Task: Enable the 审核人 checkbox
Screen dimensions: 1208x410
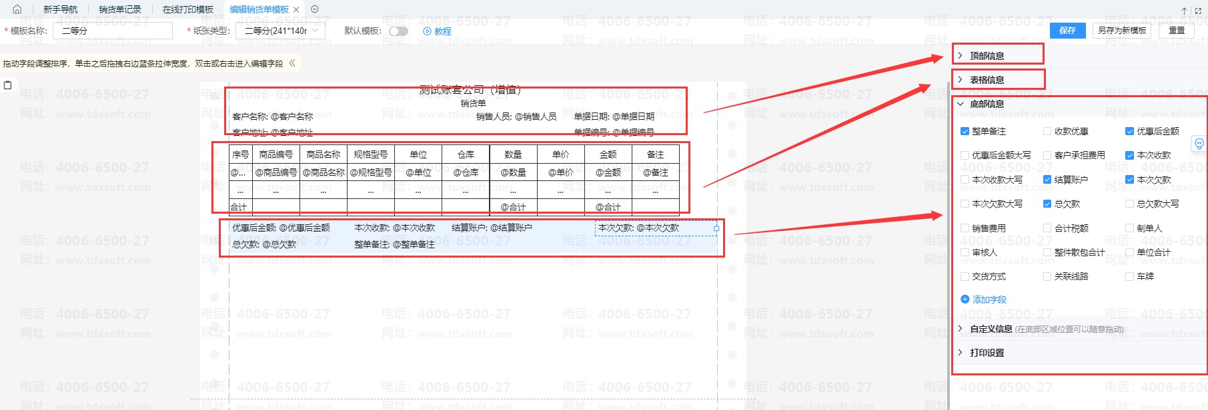Action: point(965,252)
